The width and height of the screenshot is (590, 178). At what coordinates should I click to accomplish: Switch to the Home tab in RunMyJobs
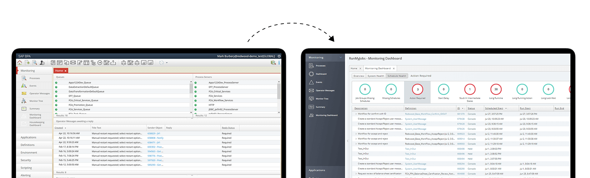354,68
